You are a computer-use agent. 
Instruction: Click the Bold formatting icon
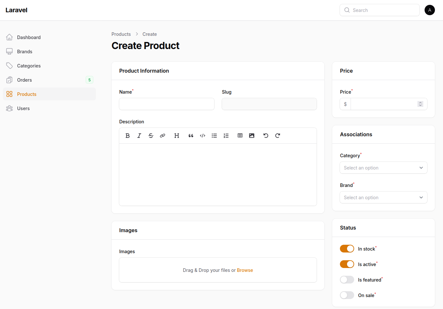(128, 136)
